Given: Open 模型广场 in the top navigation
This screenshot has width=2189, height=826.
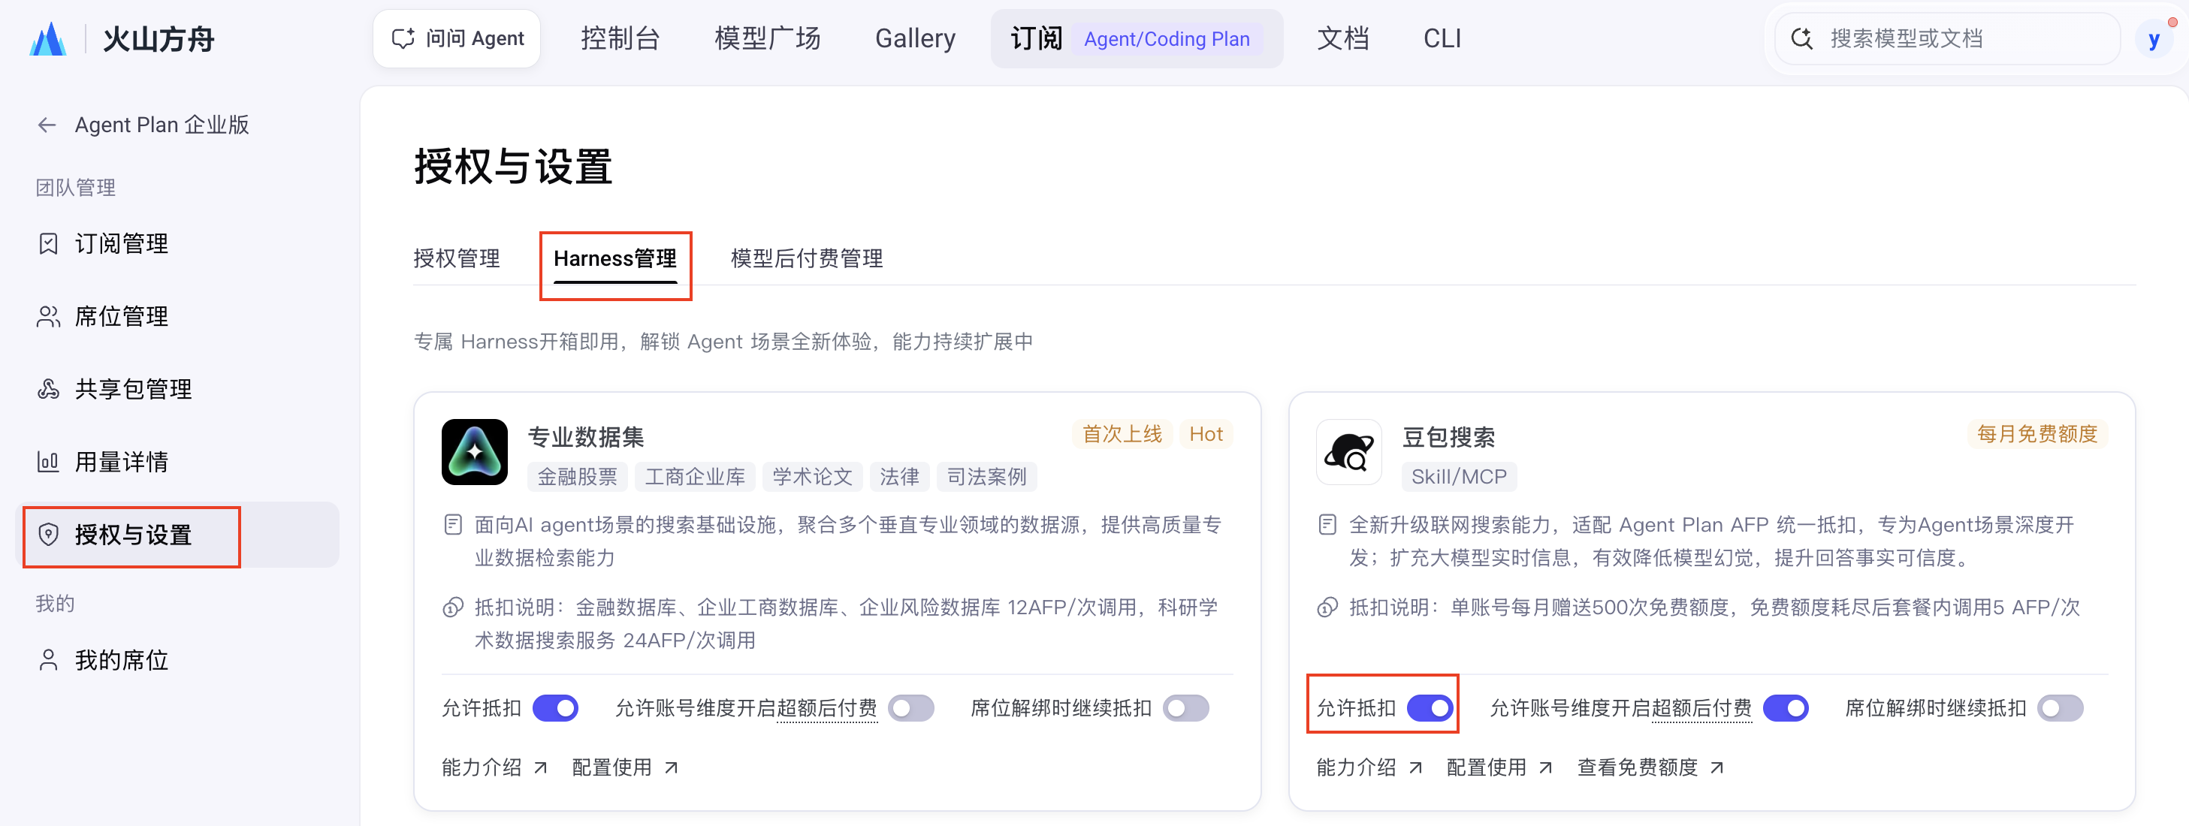Looking at the screenshot, I should [767, 39].
